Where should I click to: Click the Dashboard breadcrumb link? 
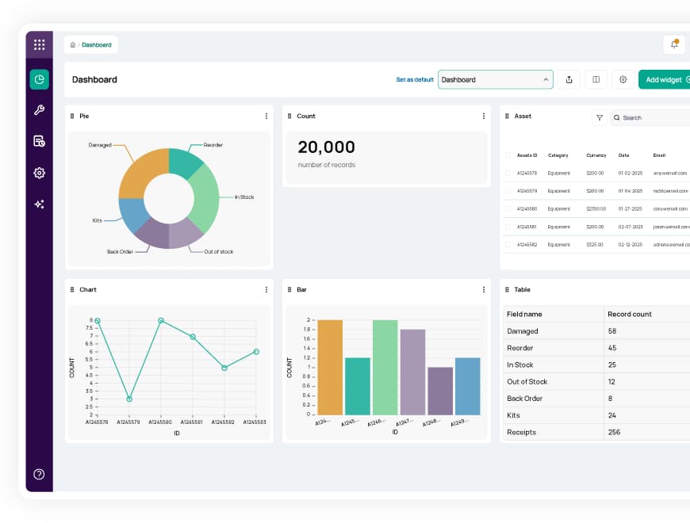97,45
